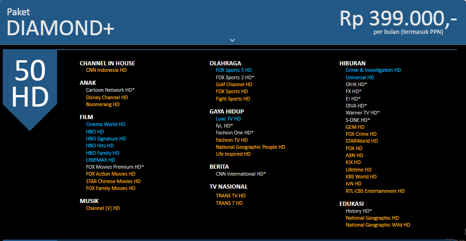Screen dimensions: 466x241
Task: Click the 50 HD badge
Action: click(x=30, y=90)
